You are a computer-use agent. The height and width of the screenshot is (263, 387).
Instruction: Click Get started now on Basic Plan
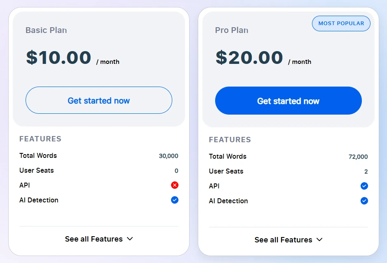click(x=99, y=100)
